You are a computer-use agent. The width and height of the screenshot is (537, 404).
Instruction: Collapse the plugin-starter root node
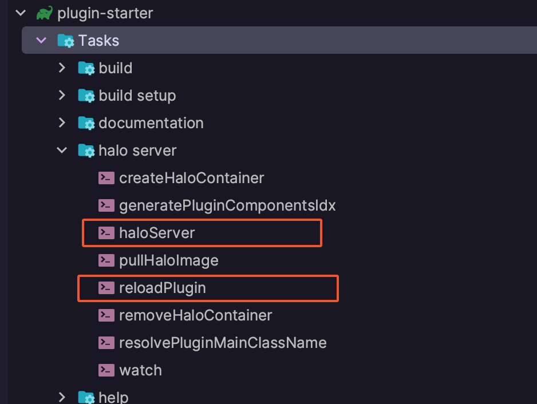(21, 13)
